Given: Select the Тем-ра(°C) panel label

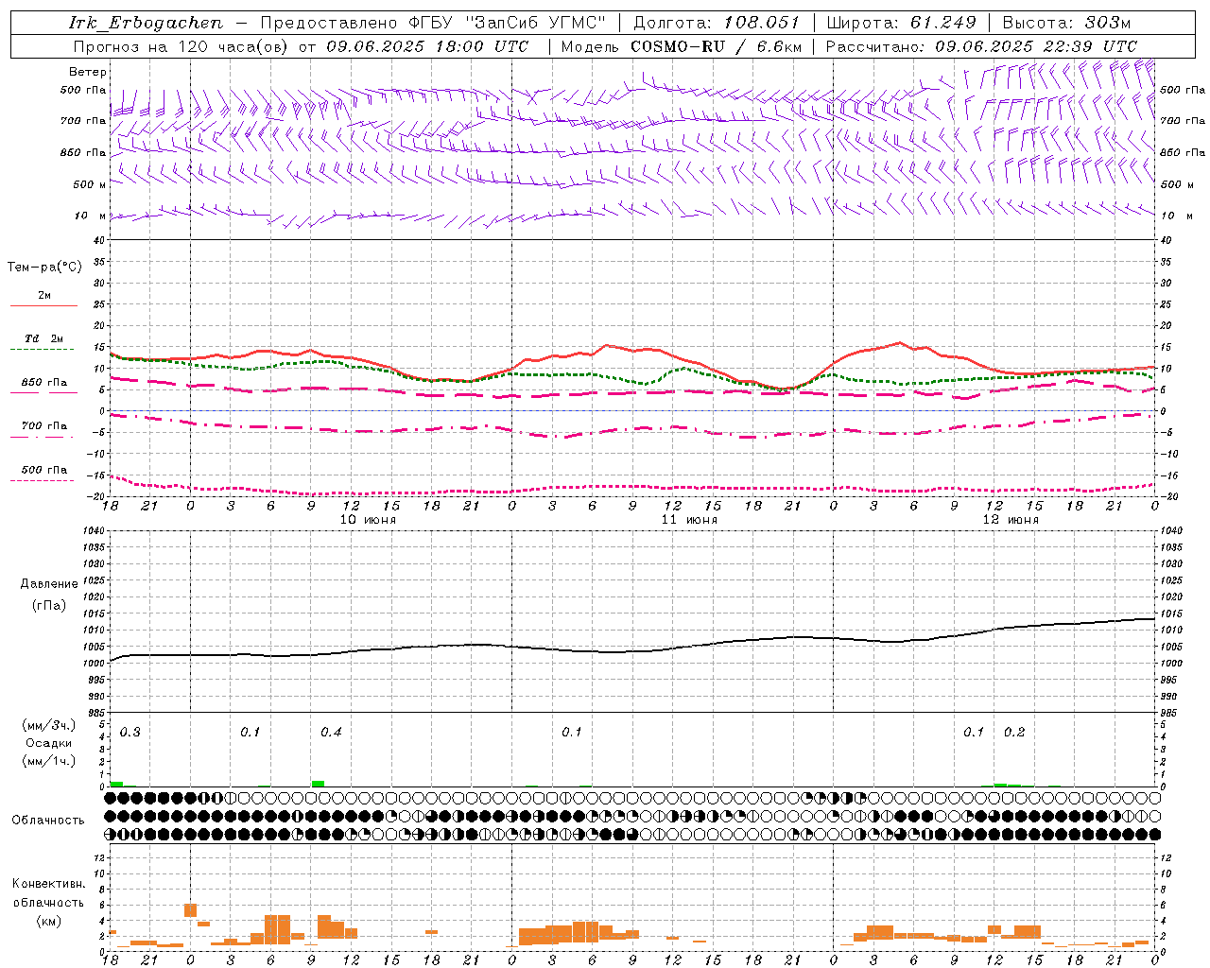Looking at the screenshot, I should coord(44,268).
